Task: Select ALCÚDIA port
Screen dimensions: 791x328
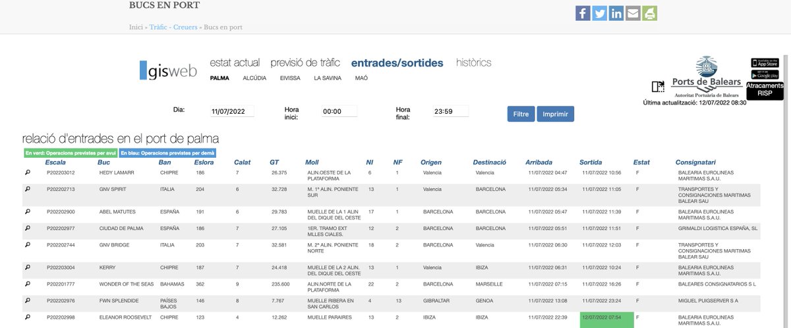Action: pos(254,78)
